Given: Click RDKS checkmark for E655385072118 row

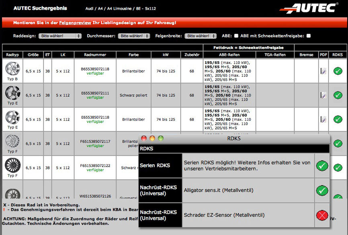Looking at the screenshot, I should pyautogui.click(x=338, y=120).
